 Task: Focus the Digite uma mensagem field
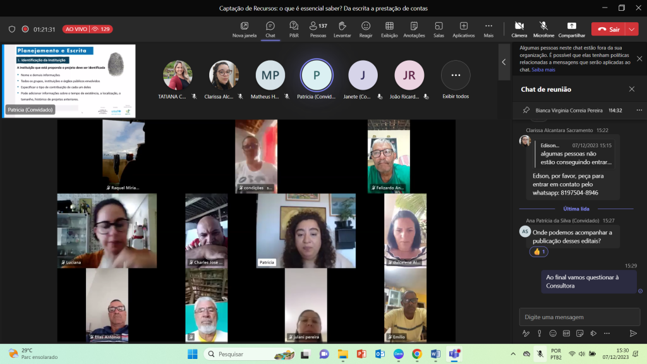(579, 317)
